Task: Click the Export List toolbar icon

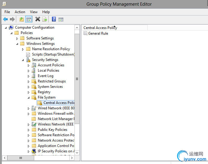Action: click(x=45, y=19)
